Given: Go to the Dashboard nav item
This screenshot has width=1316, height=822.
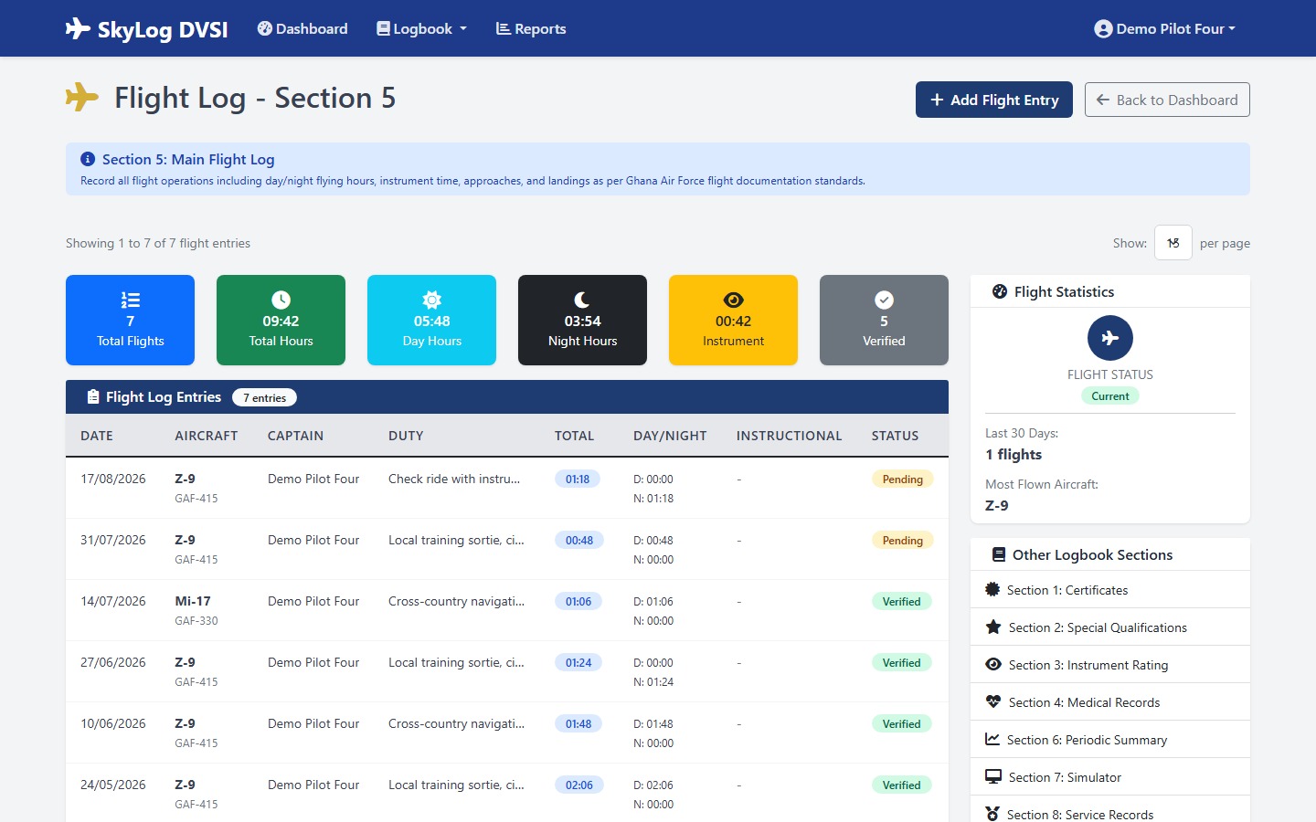Looking at the screenshot, I should (x=302, y=29).
